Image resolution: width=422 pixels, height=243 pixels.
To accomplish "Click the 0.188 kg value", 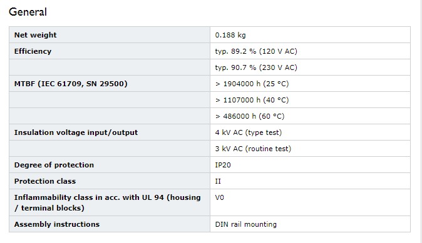I will (x=230, y=35).
